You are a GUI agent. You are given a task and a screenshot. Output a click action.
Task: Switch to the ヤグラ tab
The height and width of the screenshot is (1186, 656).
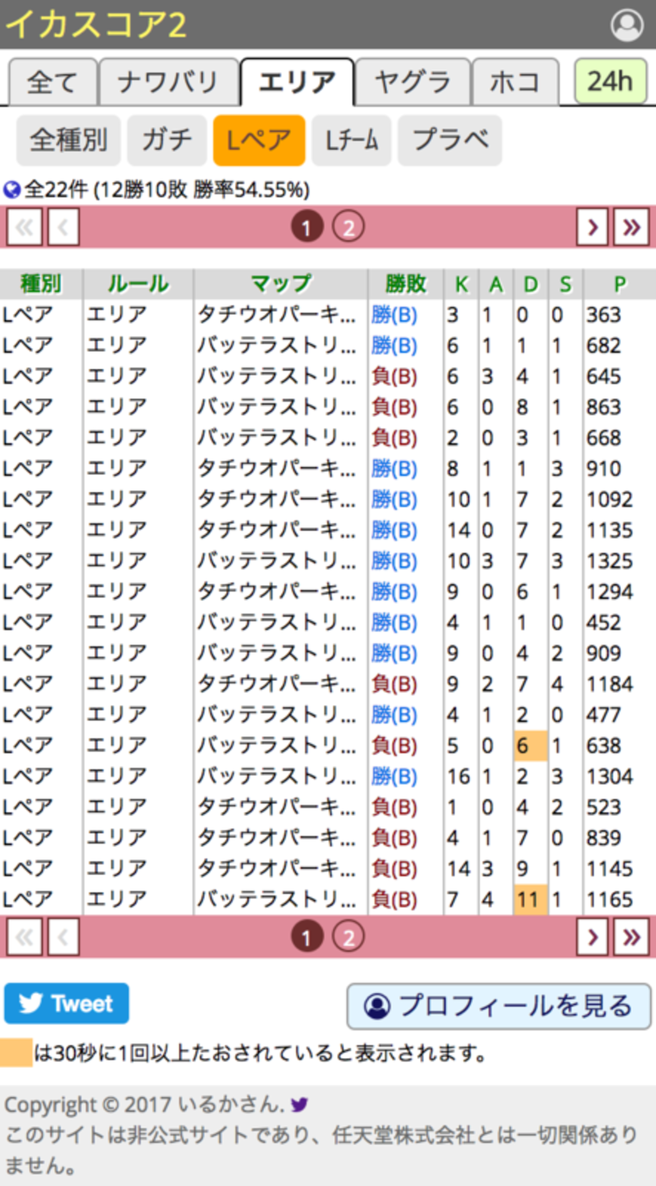tap(413, 82)
